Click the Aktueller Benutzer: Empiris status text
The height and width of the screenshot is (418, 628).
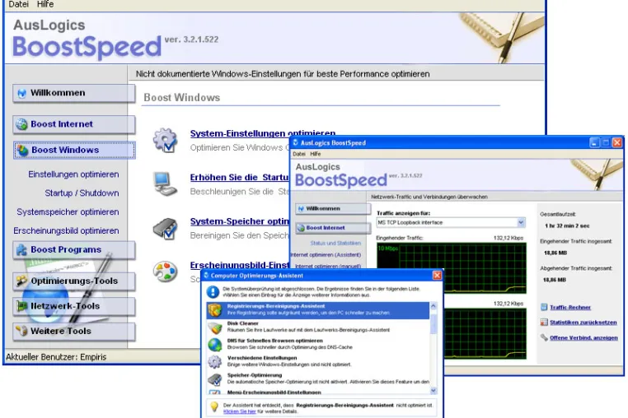click(x=56, y=357)
